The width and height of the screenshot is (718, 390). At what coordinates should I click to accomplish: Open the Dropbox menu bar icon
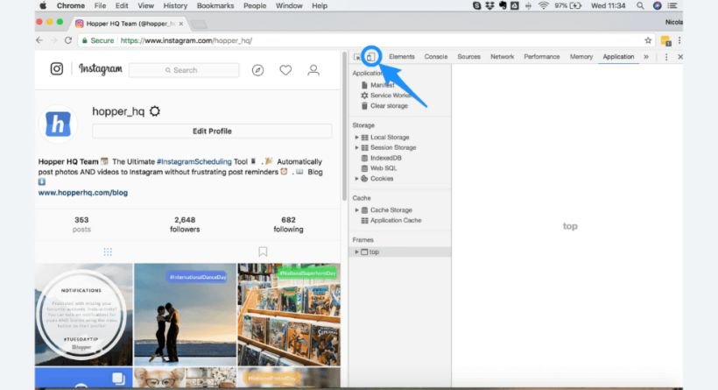tap(489, 6)
